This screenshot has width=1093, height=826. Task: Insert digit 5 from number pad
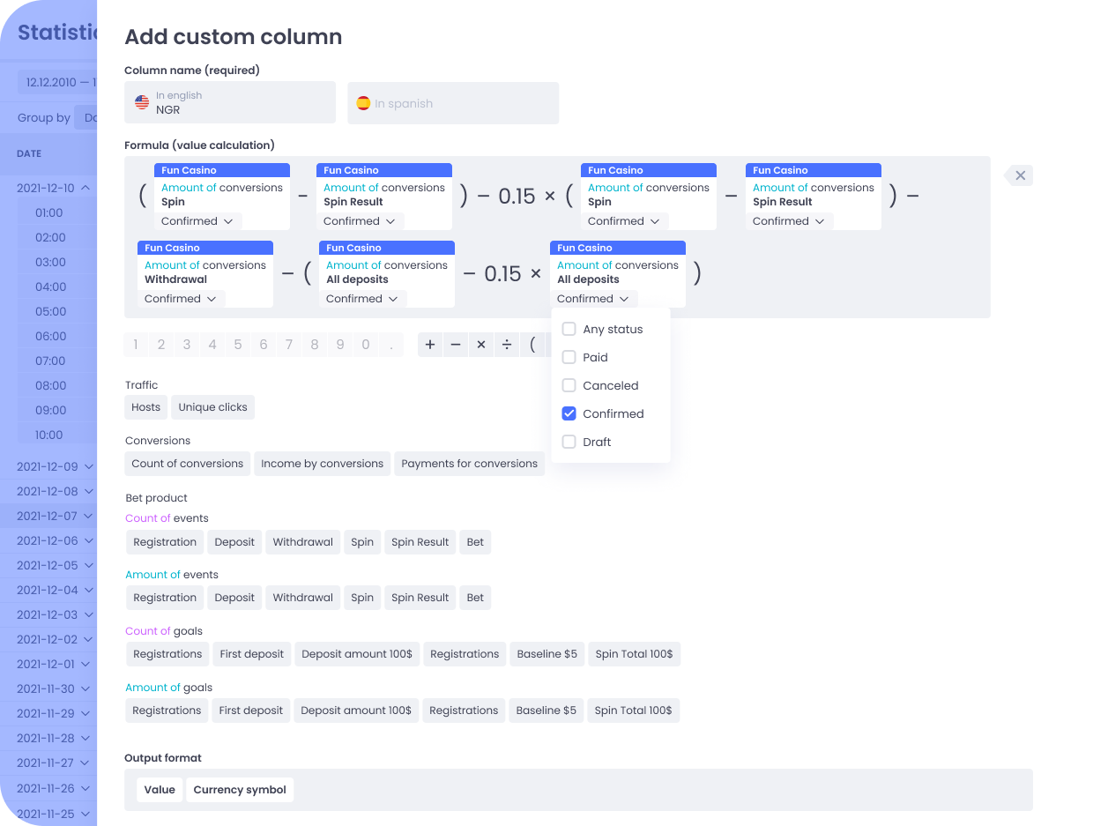coord(238,345)
